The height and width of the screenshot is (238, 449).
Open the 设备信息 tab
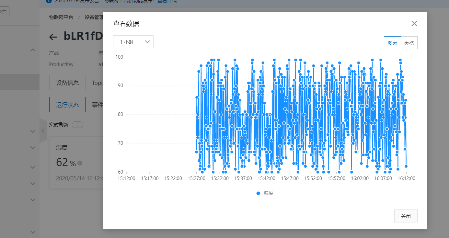[67, 83]
